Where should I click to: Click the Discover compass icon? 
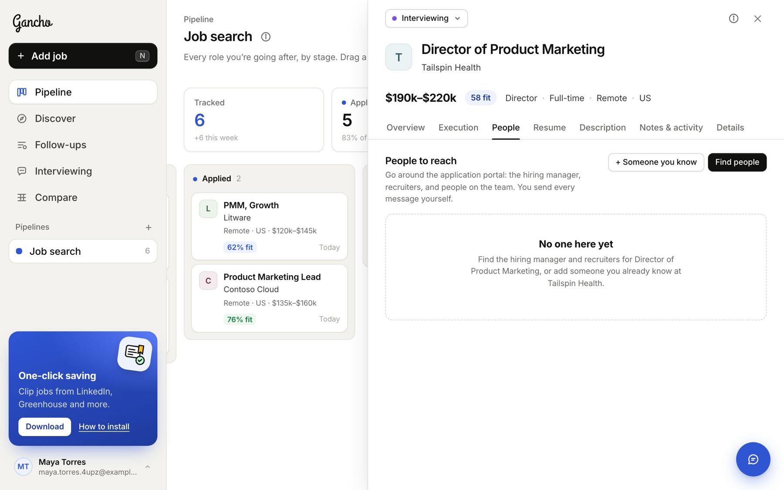coord(22,118)
